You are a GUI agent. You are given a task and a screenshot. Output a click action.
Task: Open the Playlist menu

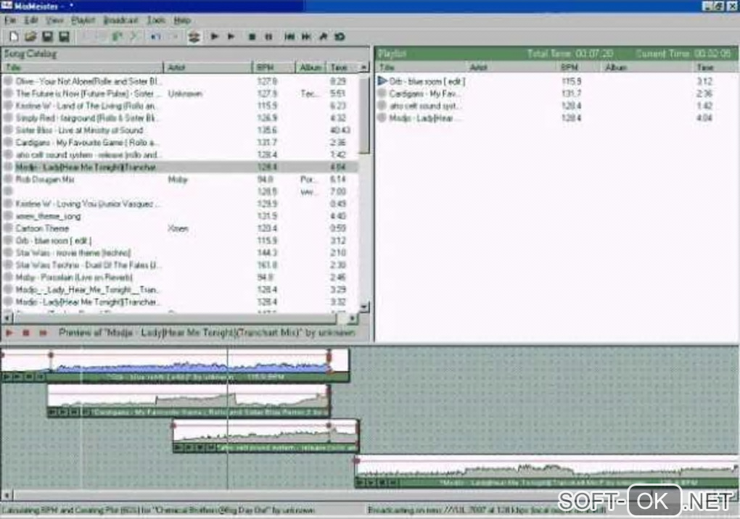pyautogui.click(x=83, y=20)
